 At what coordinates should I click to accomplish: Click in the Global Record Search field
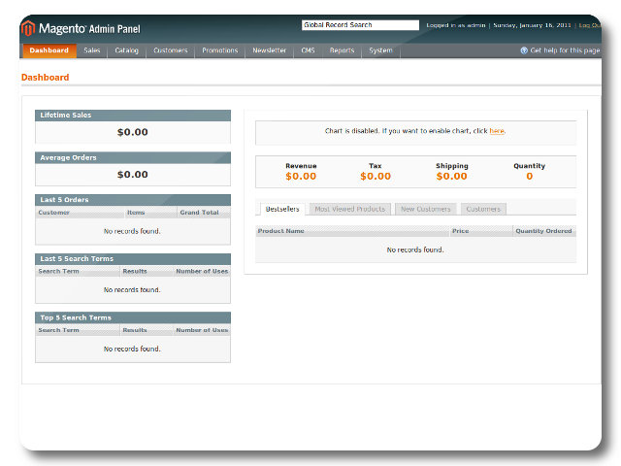tap(360, 25)
